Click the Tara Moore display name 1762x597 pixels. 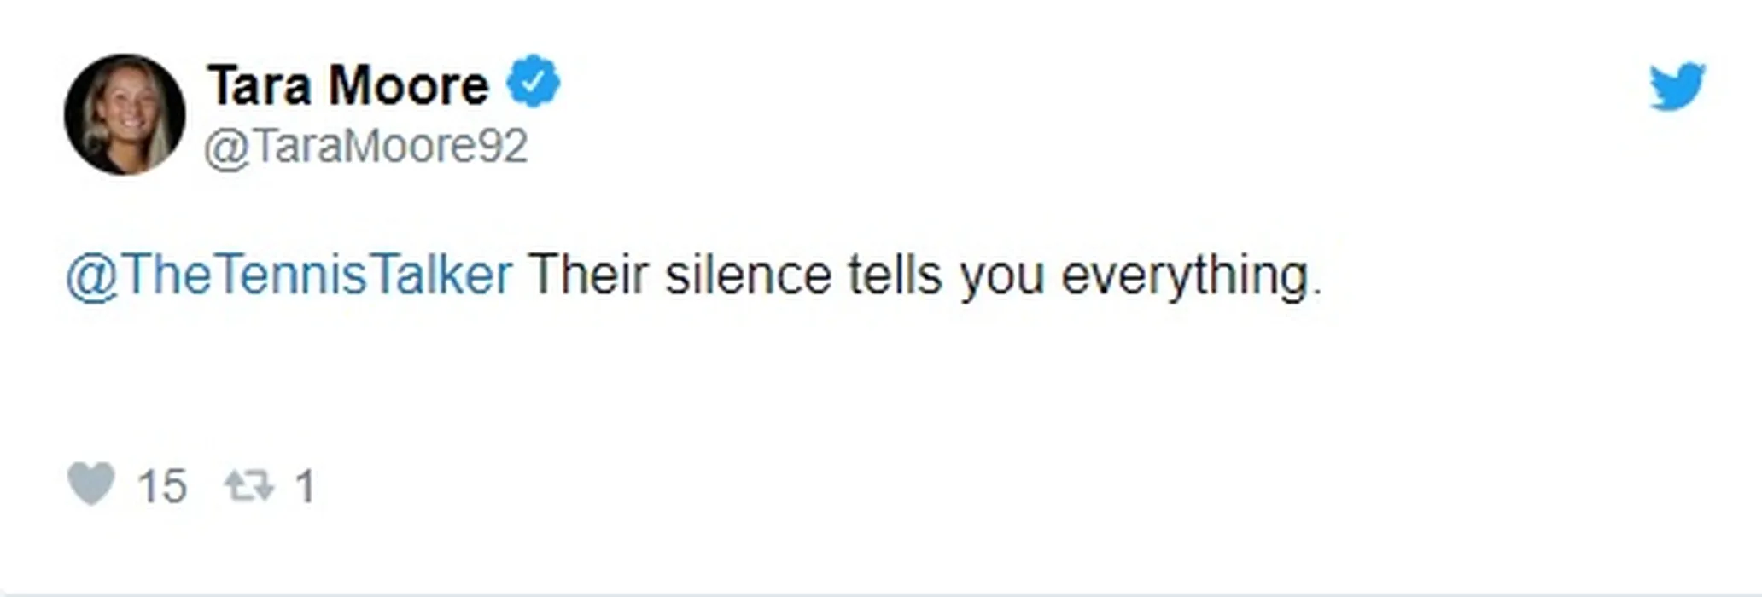pyautogui.click(x=348, y=85)
